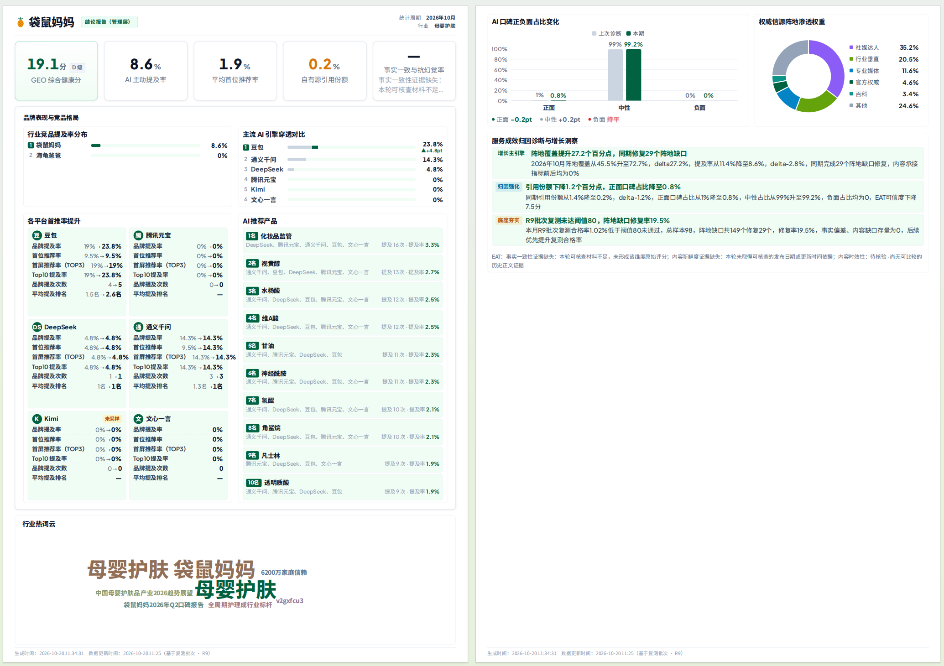Viewport: 944px width, 666px height.
Task: Toggle 本期 legend in sentiment chart
Action: pyautogui.click(x=635, y=33)
